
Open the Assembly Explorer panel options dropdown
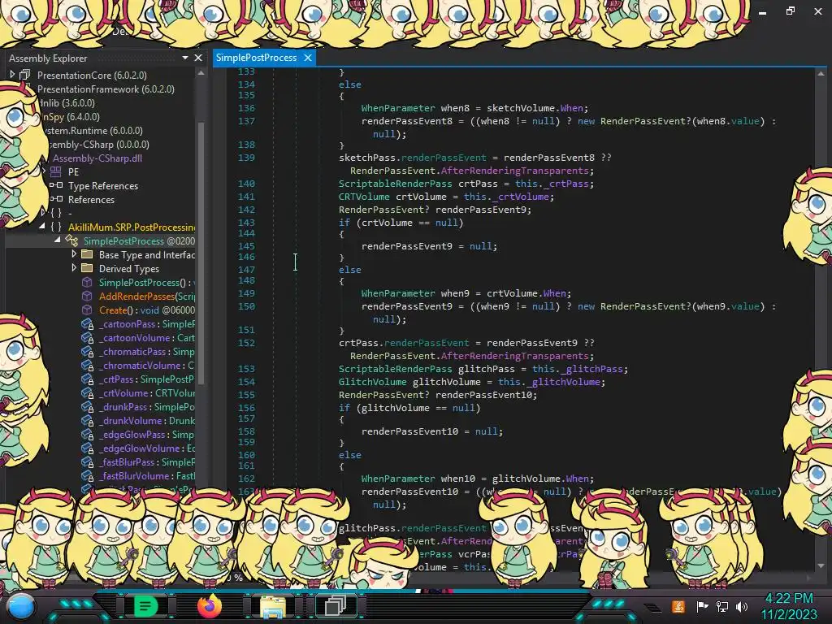pos(184,58)
